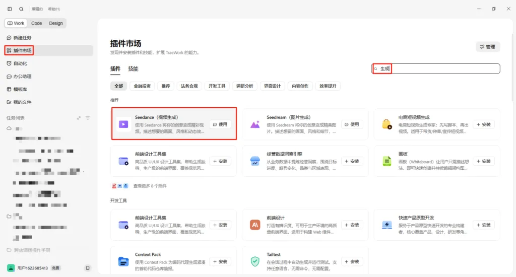Click the magnifier icon in search field
Viewport: 516px width, 277px height.
point(375,68)
